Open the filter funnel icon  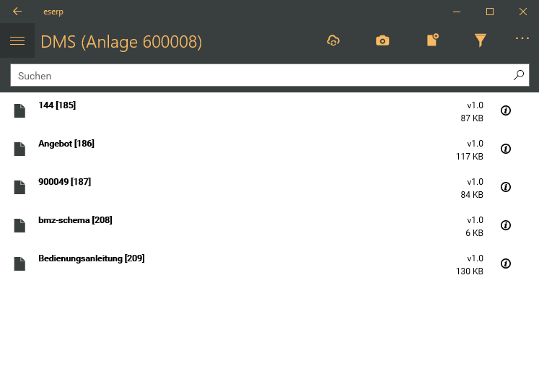coord(481,41)
